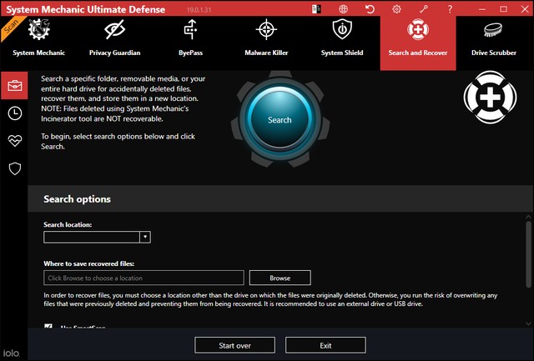
Task: Maximize the System Mechanic window
Action: coord(503,9)
